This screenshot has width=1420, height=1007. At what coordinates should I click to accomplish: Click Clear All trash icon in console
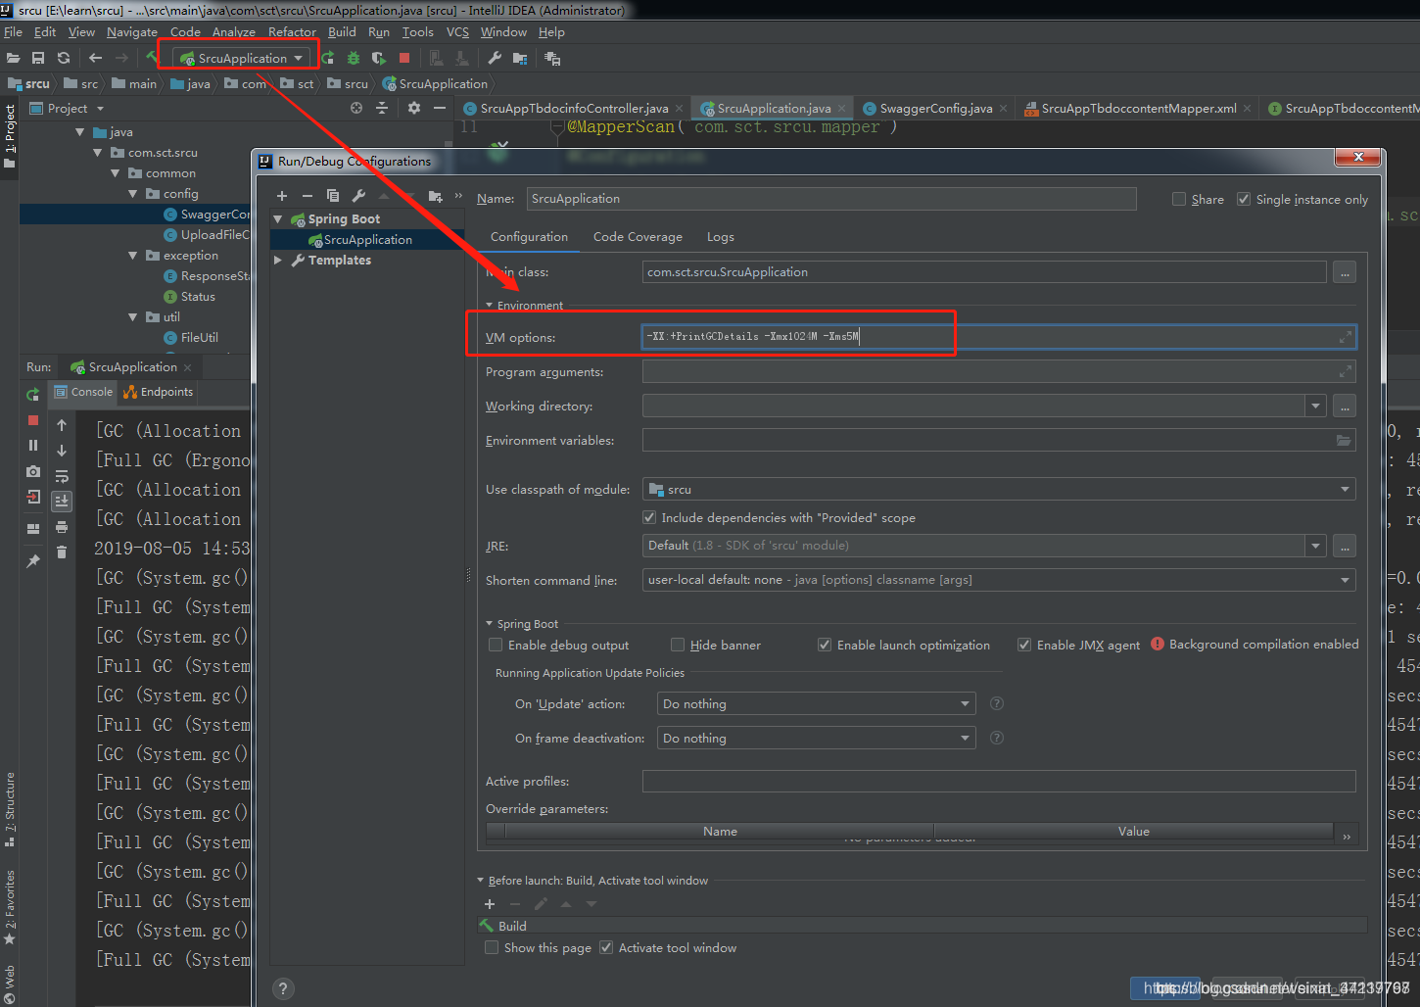click(x=62, y=552)
